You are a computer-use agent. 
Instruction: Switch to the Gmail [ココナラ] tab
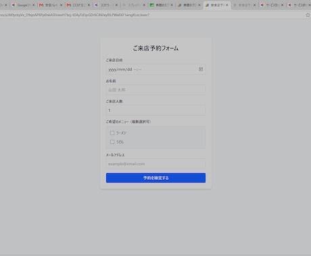pyautogui.click(x=78, y=5)
